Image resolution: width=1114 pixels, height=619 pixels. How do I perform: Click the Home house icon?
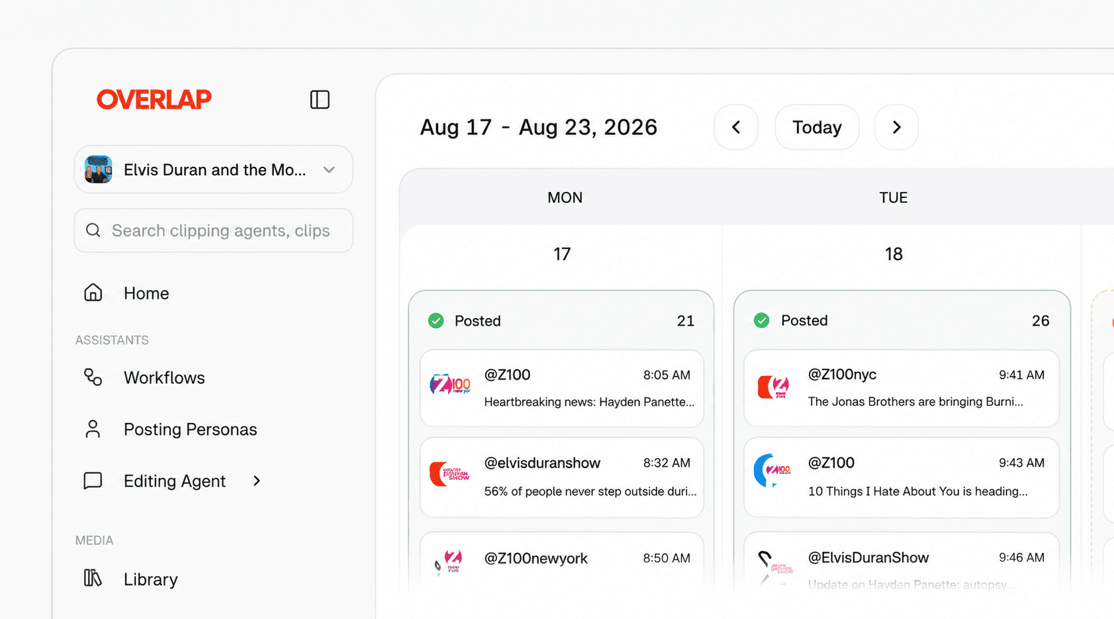93,293
